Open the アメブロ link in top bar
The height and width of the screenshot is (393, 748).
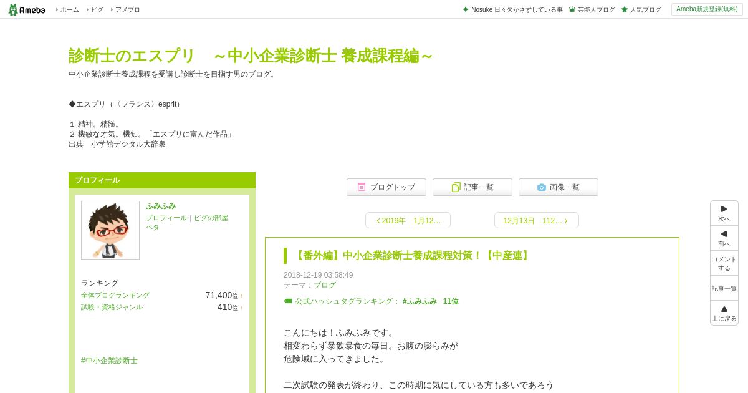tap(127, 10)
